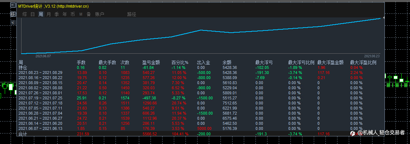The height and width of the screenshot is (144, 410).
Task: Open the 币 symbol tab
Action: point(73,14)
